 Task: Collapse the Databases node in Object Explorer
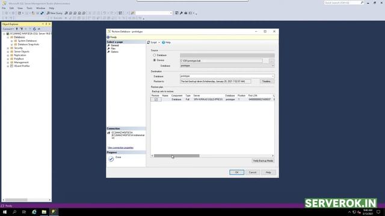tap(8, 37)
